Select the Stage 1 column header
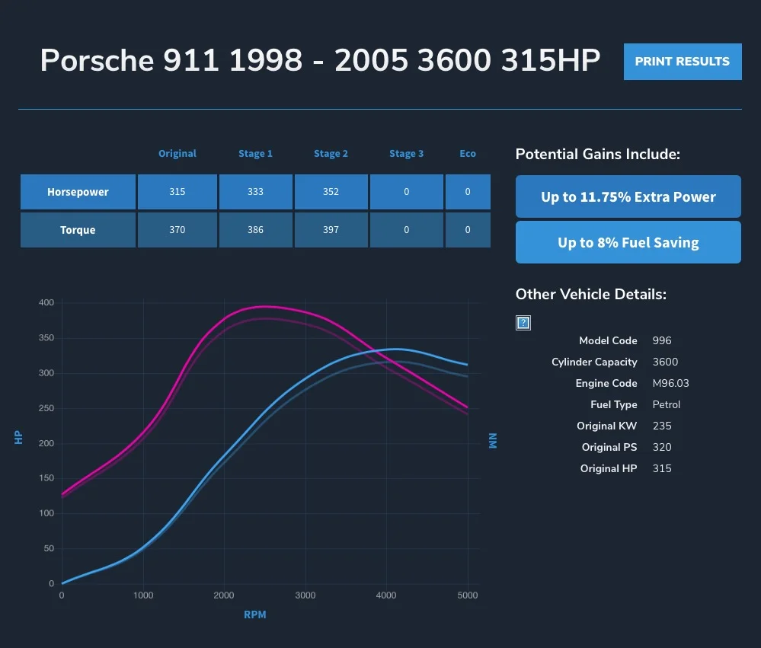This screenshot has width=761, height=648. pos(255,153)
